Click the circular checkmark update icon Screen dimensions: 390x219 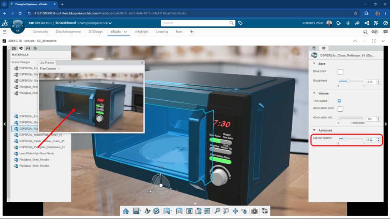click(157, 211)
